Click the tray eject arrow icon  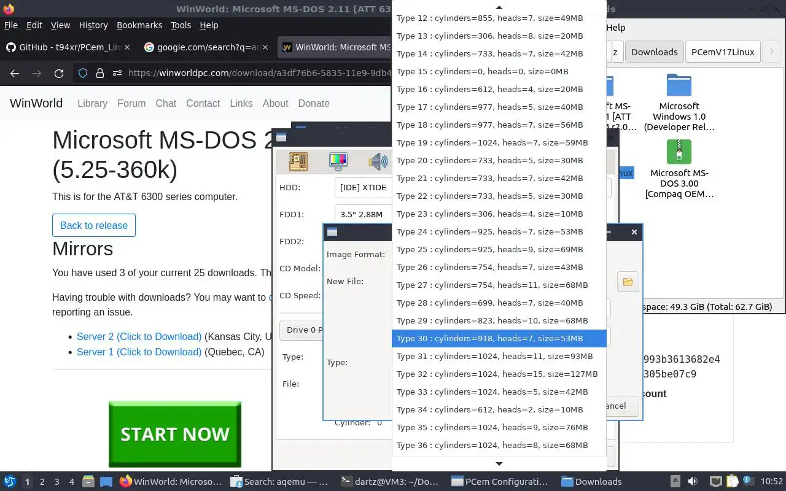coord(675,482)
